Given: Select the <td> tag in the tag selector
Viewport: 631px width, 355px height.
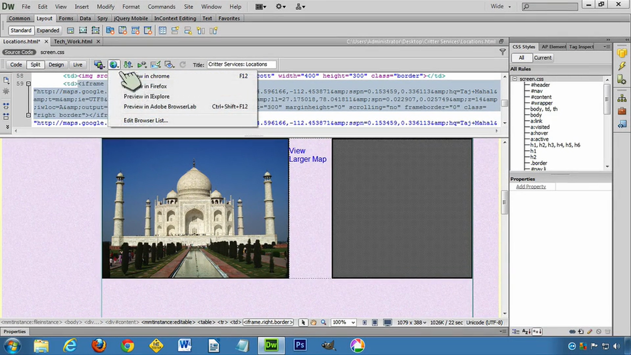Looking at the screenshot, I should point(235,322).
